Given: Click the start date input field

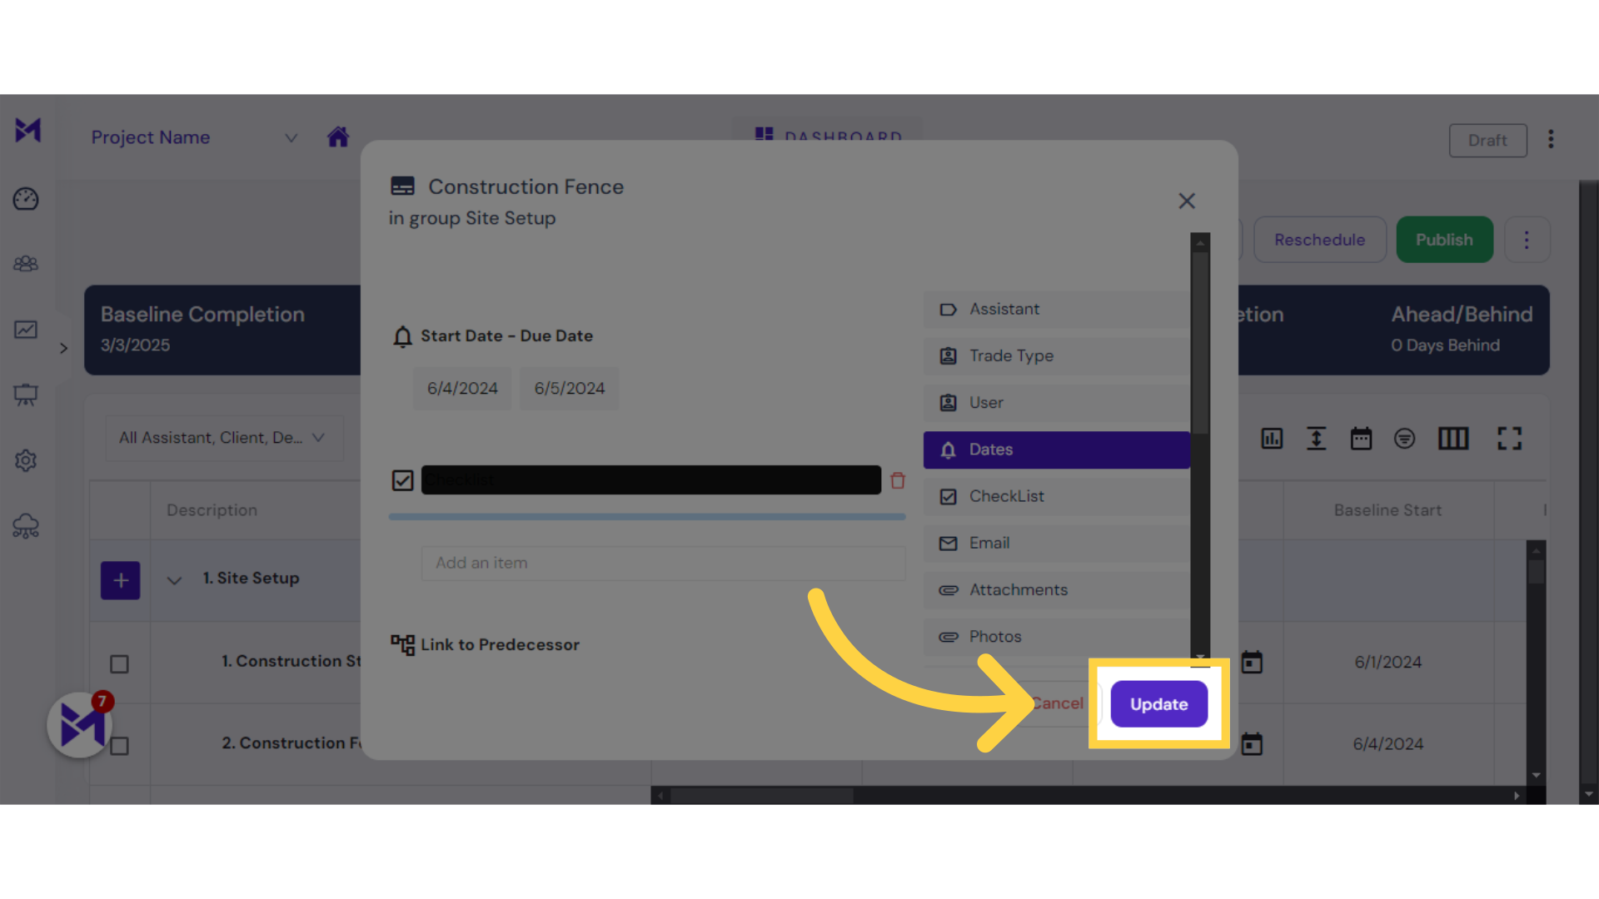Looking at the screenshot, I should [x=461, y=387].
